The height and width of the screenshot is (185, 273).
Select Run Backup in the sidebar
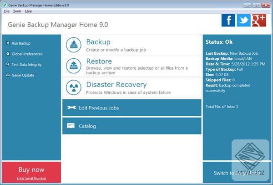coord(21,43)
